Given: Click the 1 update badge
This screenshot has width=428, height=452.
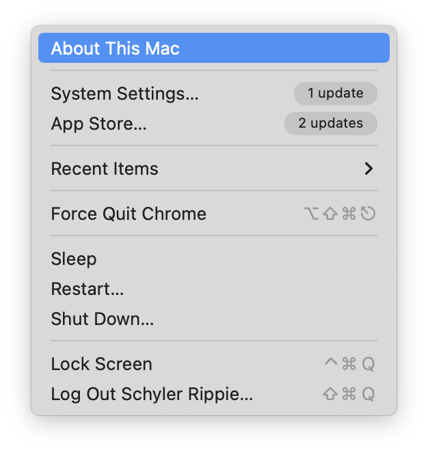Looking at the screenshot, I should (x=335, y=94).
